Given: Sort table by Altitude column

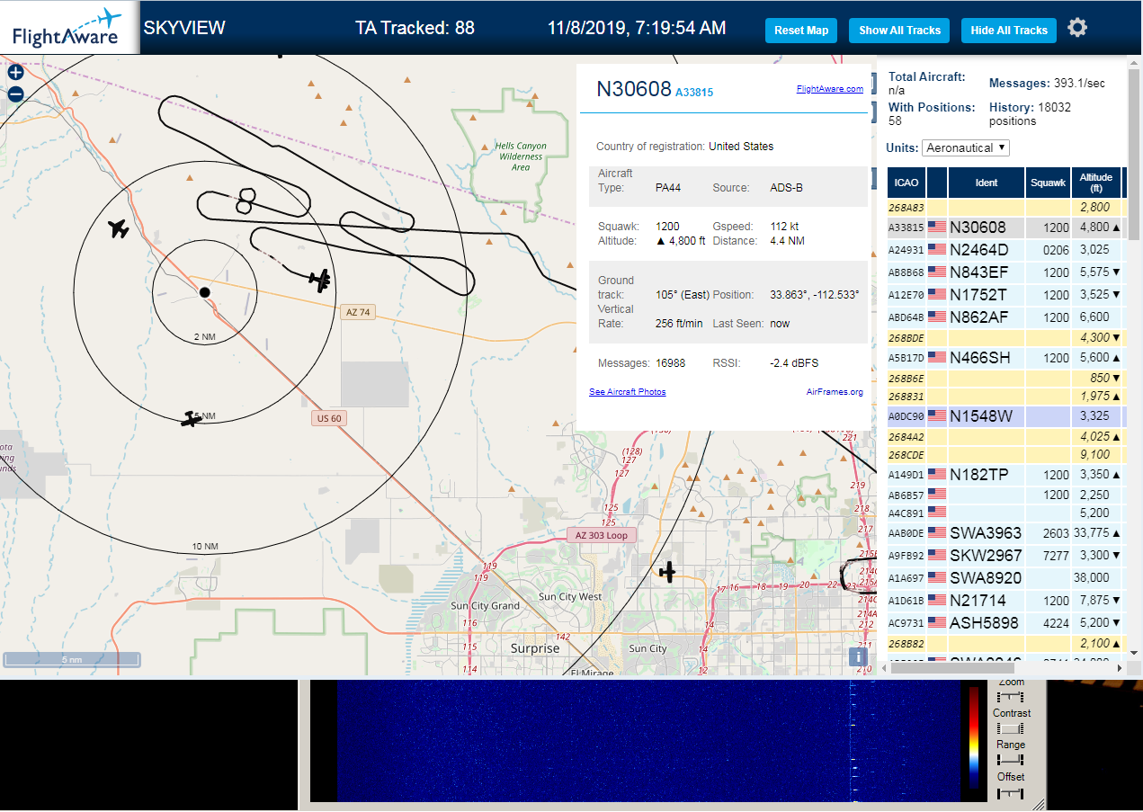Looking at the screenshot, I should 1096,183.
